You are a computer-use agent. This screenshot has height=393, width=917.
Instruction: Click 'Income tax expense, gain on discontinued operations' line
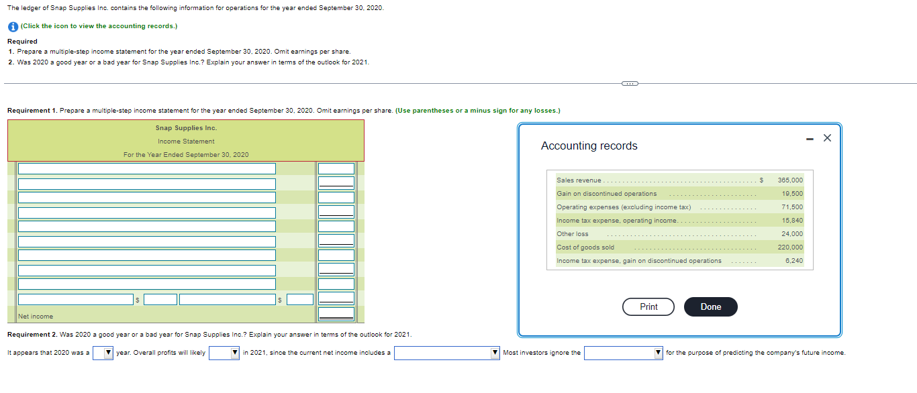(639, 261)
